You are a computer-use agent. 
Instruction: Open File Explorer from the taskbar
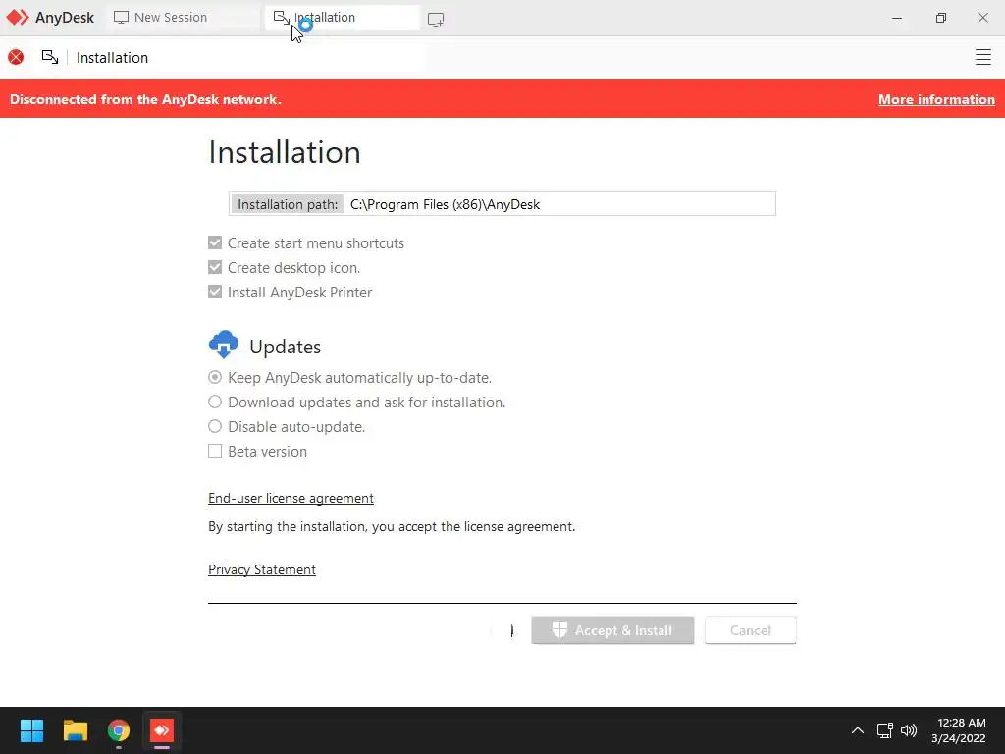click(x=75, y=730)
